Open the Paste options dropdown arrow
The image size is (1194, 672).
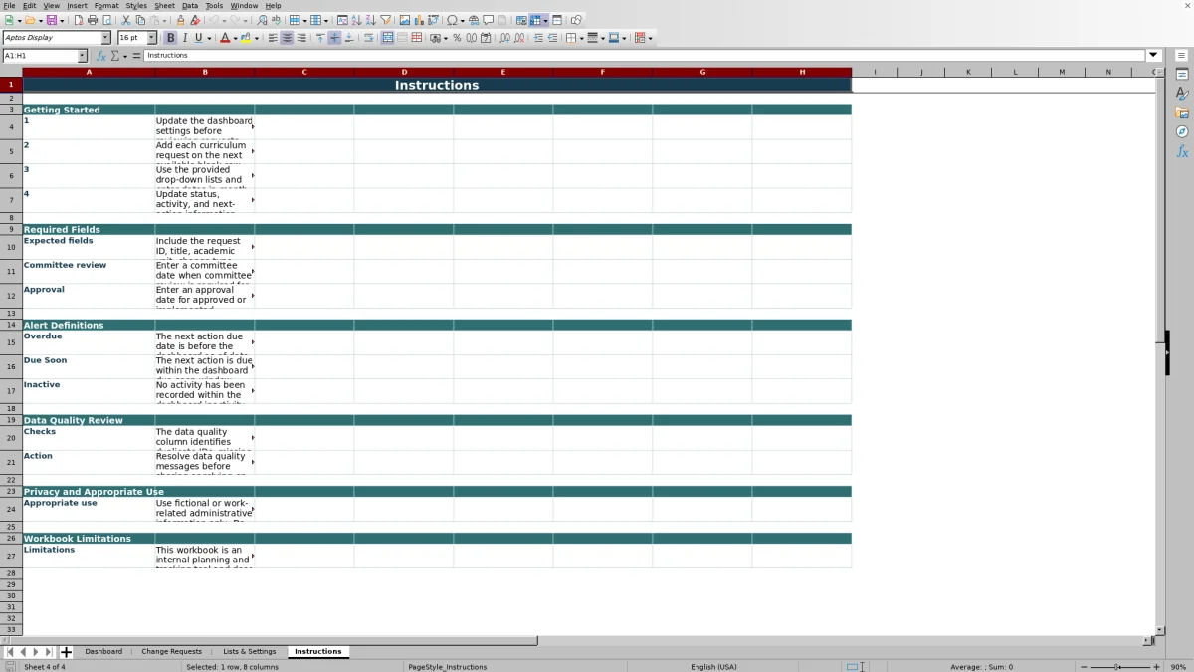[x=164, y=20]
